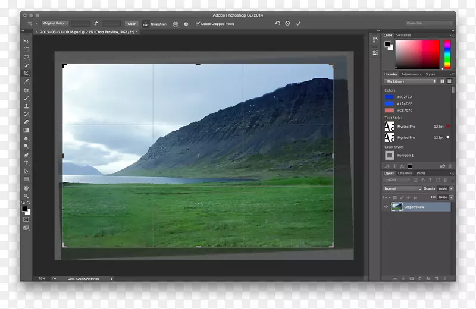Screen dimensions: 476x309
Task: Click the Clear button
Action: [131, 24]
